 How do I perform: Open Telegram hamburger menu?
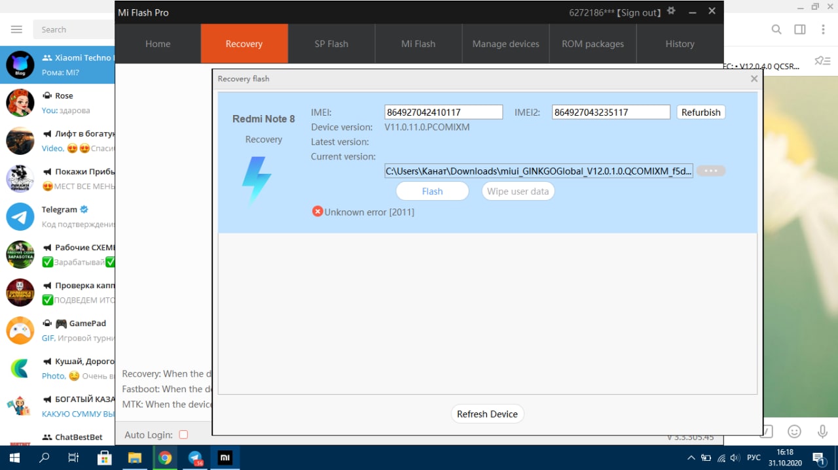point(16,29)
